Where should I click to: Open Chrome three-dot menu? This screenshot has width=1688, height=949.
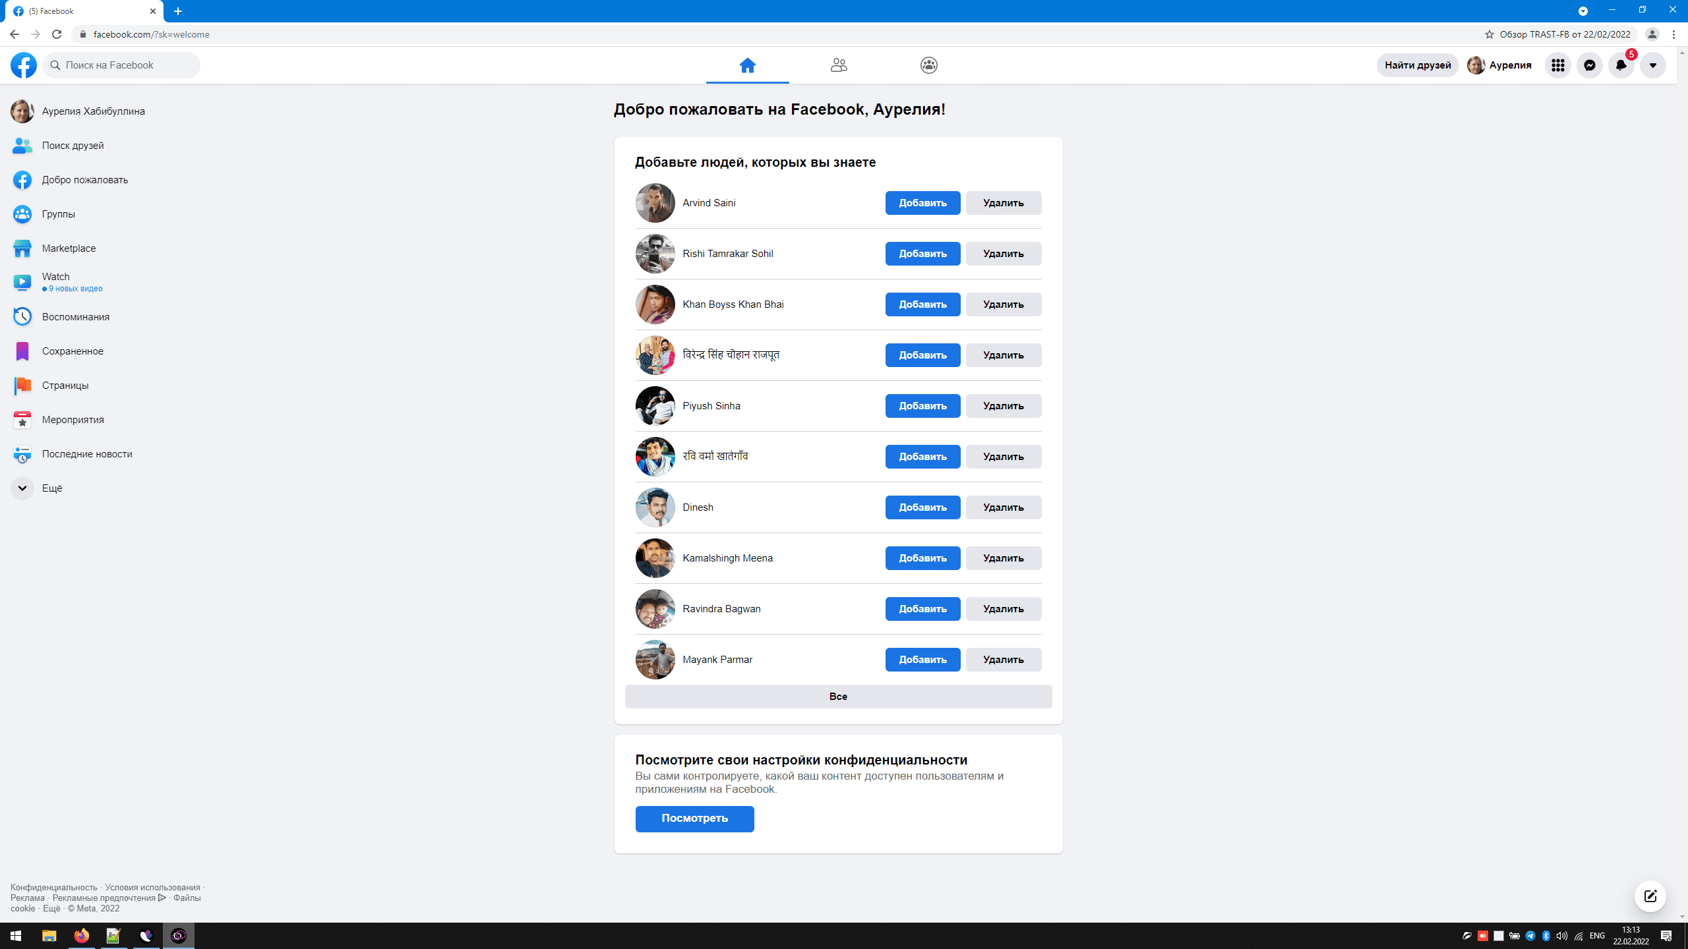point(1673,34)
